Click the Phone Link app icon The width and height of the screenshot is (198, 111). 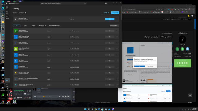[x=16, y=55]
